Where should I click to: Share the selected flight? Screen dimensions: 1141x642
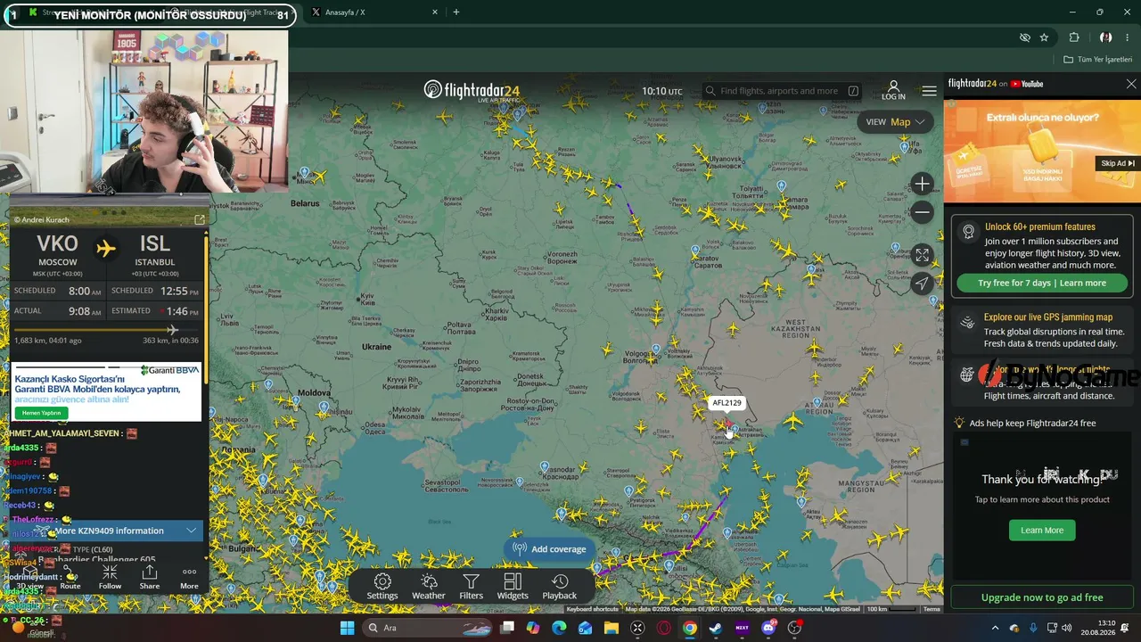[150, 577]
